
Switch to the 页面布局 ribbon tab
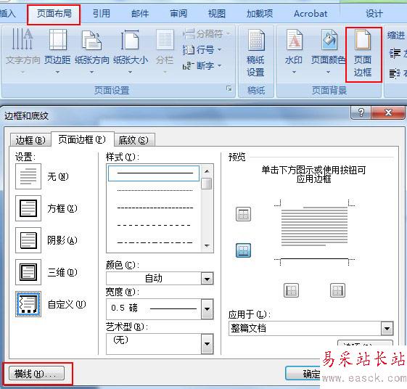click(54, 14)
